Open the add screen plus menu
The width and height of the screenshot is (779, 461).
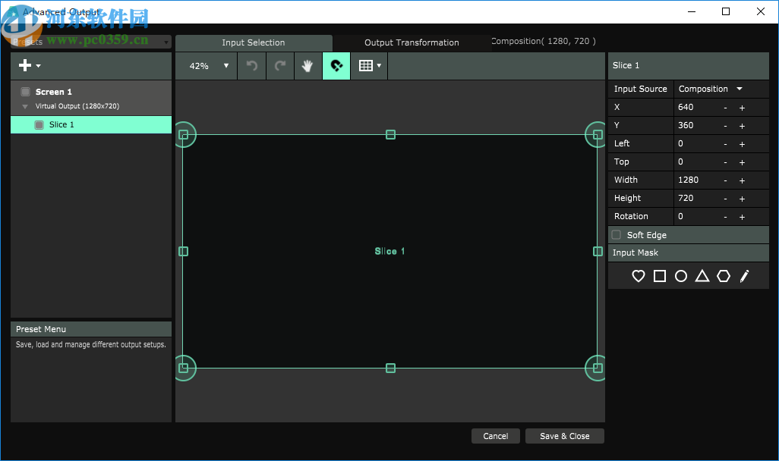30,65
